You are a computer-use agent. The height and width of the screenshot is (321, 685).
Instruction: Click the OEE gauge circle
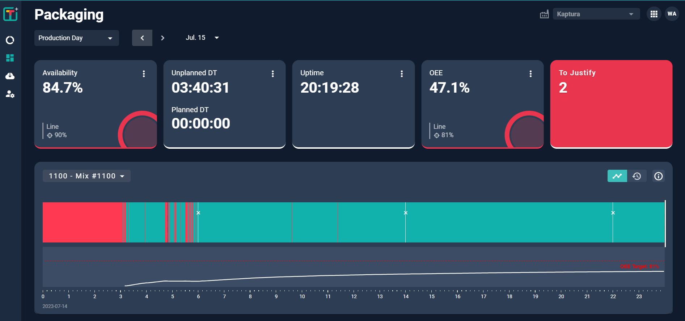525,130
